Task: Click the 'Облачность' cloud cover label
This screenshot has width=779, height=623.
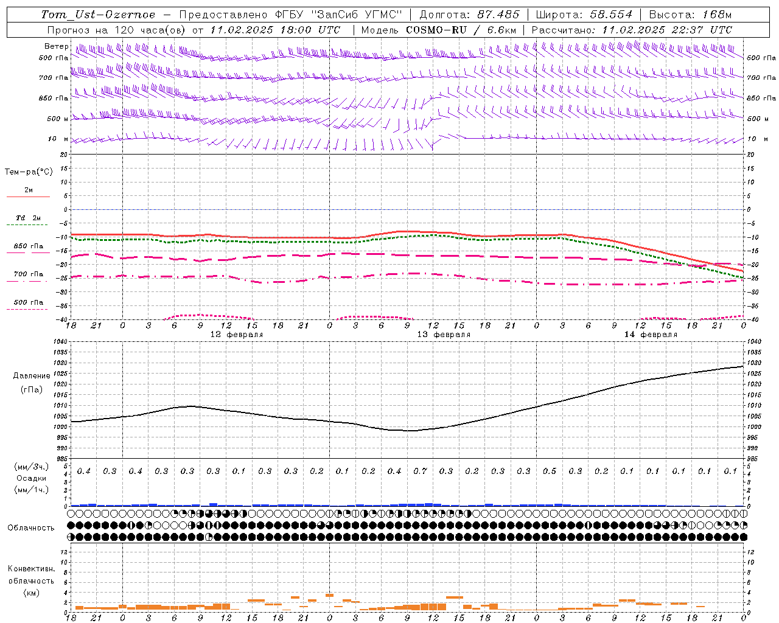Action: [x=31, y=528]
